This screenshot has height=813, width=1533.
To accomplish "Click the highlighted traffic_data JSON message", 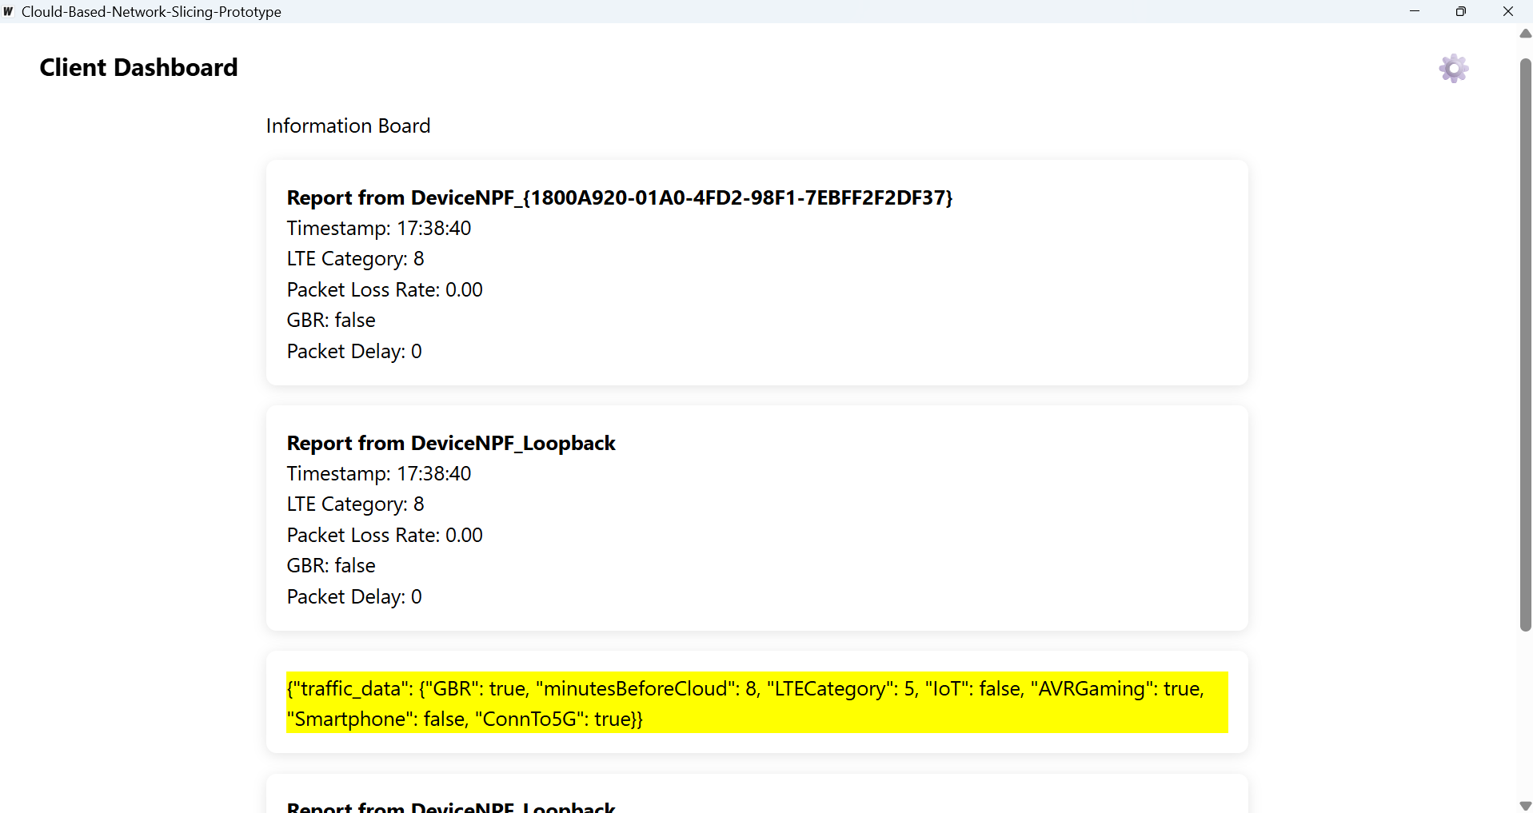I will point(757,703).
